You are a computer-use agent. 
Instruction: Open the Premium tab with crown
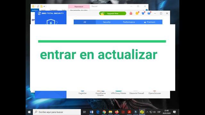click(150, 22)
